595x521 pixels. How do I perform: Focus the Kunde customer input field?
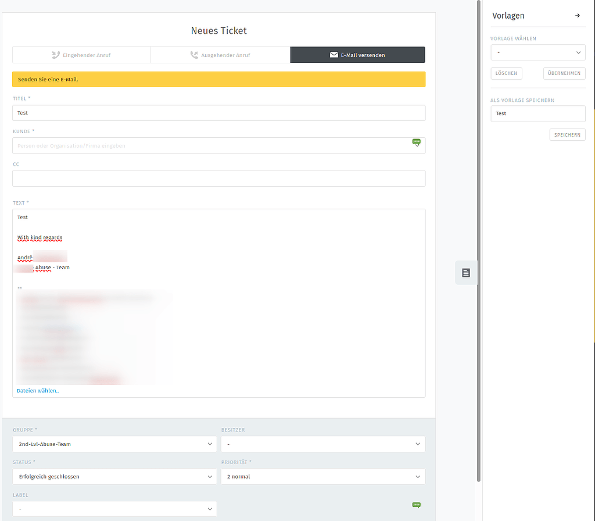click(218, 145)
